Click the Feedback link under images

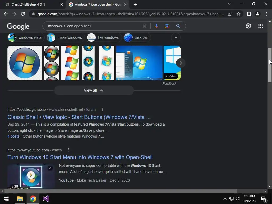[x=169, y=84]
